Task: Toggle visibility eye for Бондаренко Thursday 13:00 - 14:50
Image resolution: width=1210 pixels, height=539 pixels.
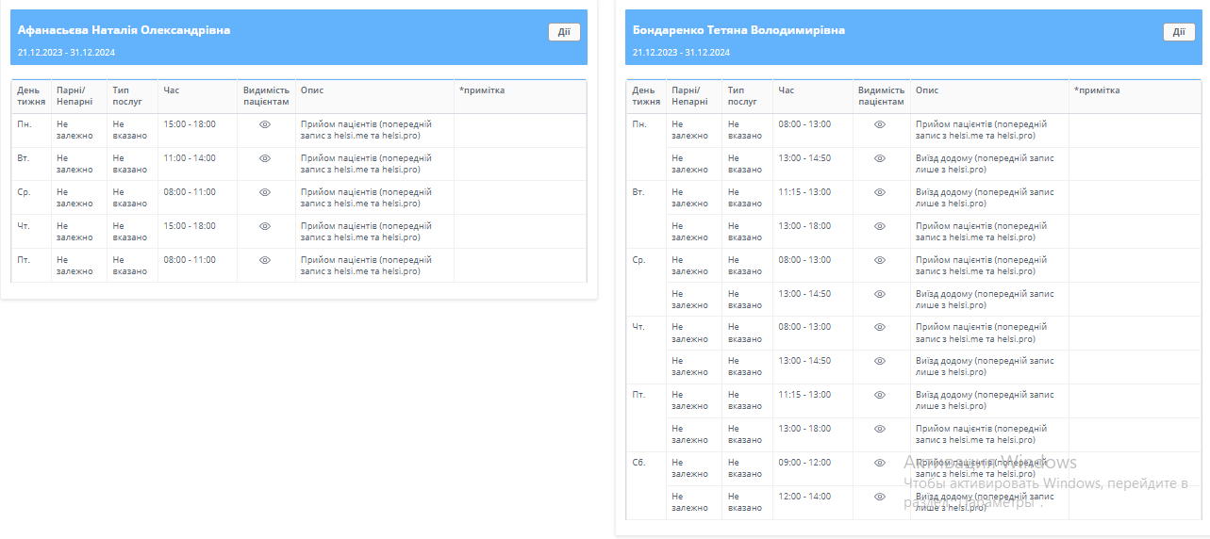Action: [x=880, y=361]
